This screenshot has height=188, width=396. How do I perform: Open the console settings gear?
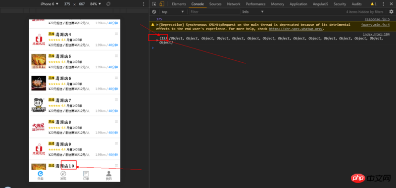coord(391,11)
